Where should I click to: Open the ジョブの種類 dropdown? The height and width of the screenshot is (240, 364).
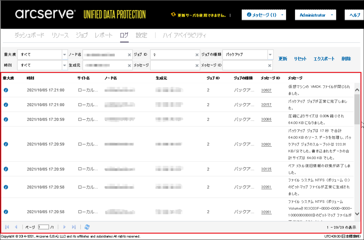(x=270, y=54)
